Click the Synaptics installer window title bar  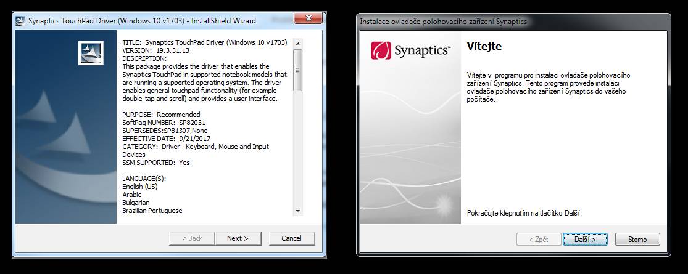point(513,21)
